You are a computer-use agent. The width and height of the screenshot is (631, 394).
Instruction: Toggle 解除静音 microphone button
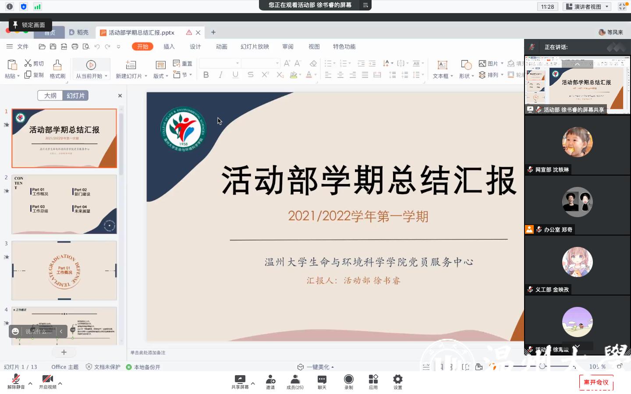(x=16, y=380)
